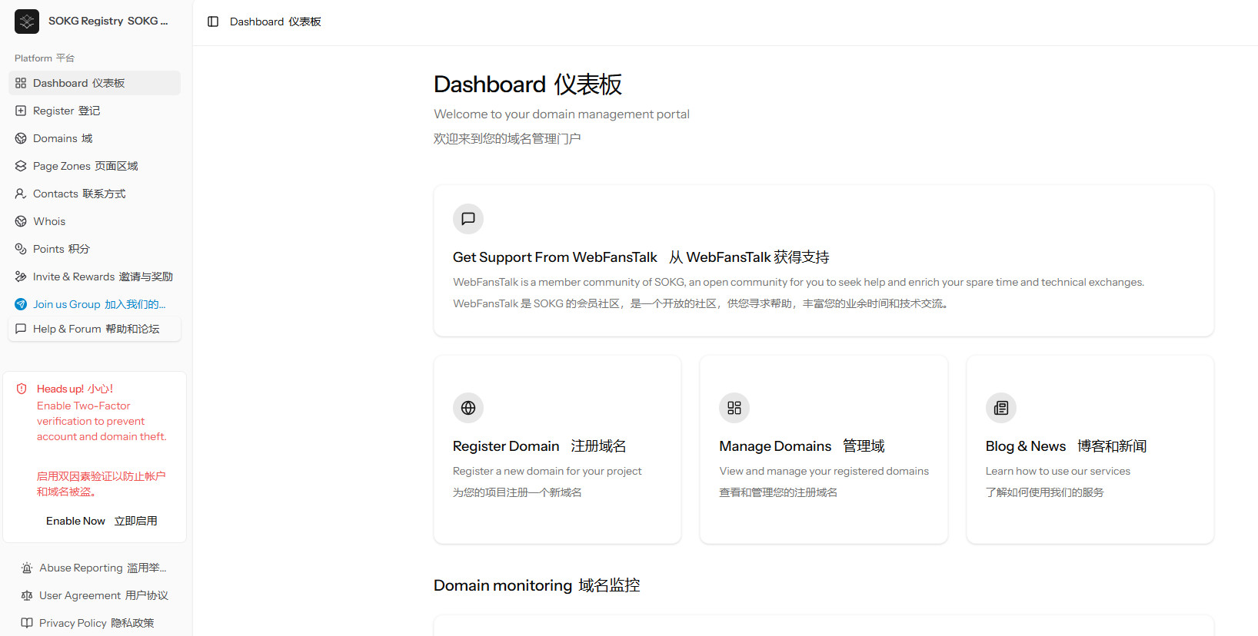
Task: Open Register 登记 menu item
Action: [95, 111]
